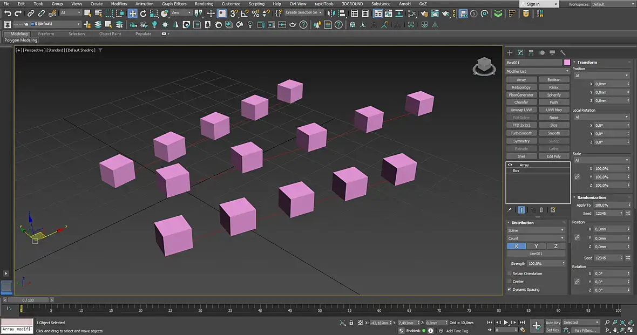The width and height of the screenshot is (637, 335).
Task: Open the Spline distribution type dropdown
Action: [536, 230]
